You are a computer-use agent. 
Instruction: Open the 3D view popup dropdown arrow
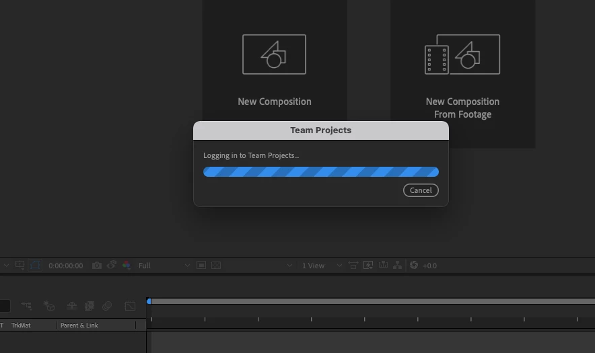(289, 266)
